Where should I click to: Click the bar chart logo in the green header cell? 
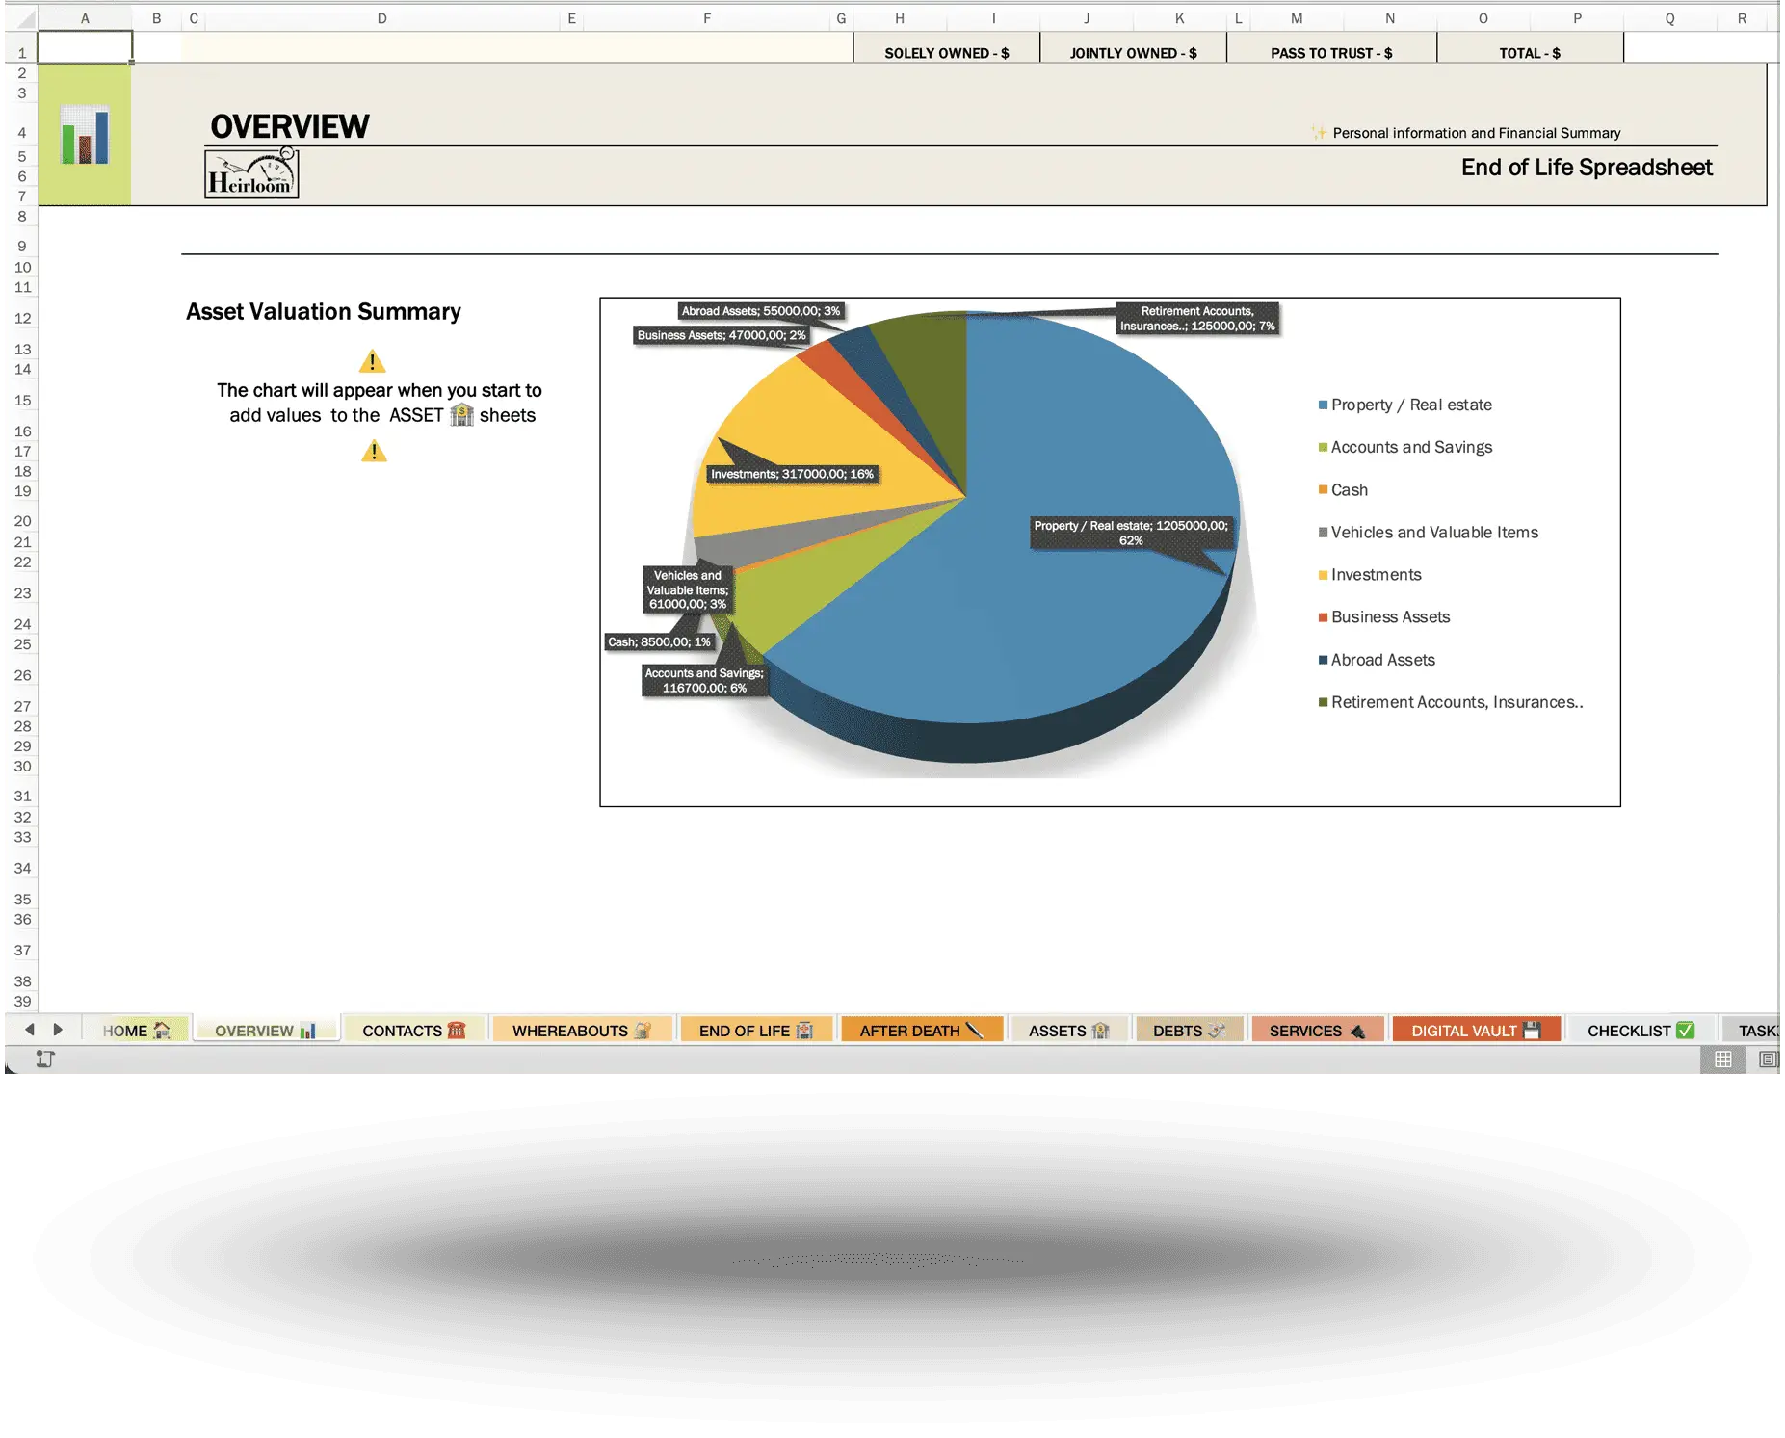coord(85,133)
